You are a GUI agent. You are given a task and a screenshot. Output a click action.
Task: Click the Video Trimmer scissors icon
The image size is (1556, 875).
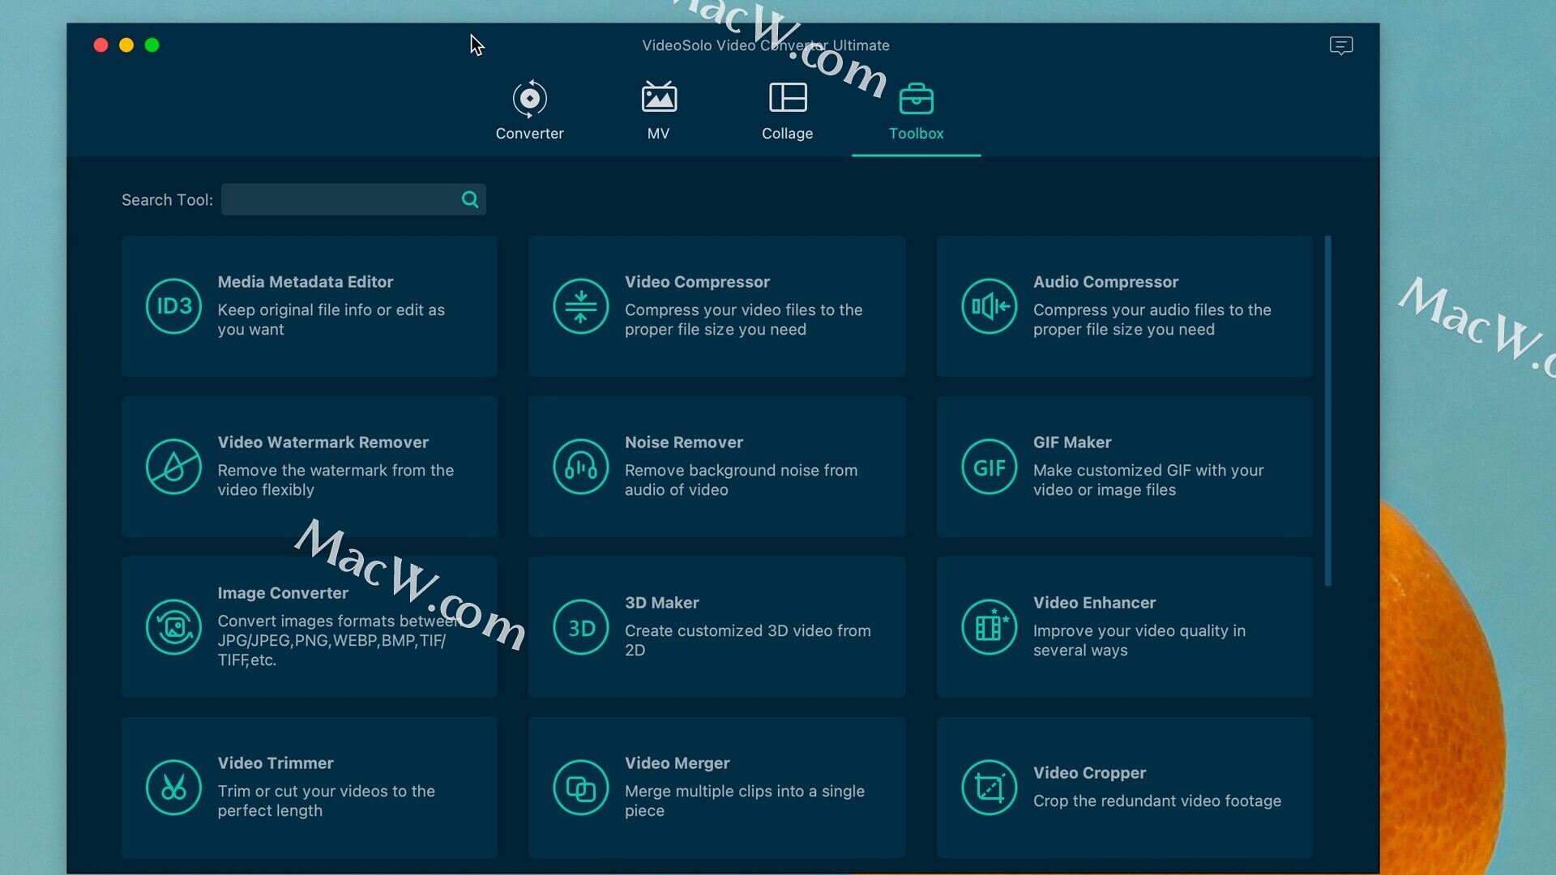pos(173,787)
